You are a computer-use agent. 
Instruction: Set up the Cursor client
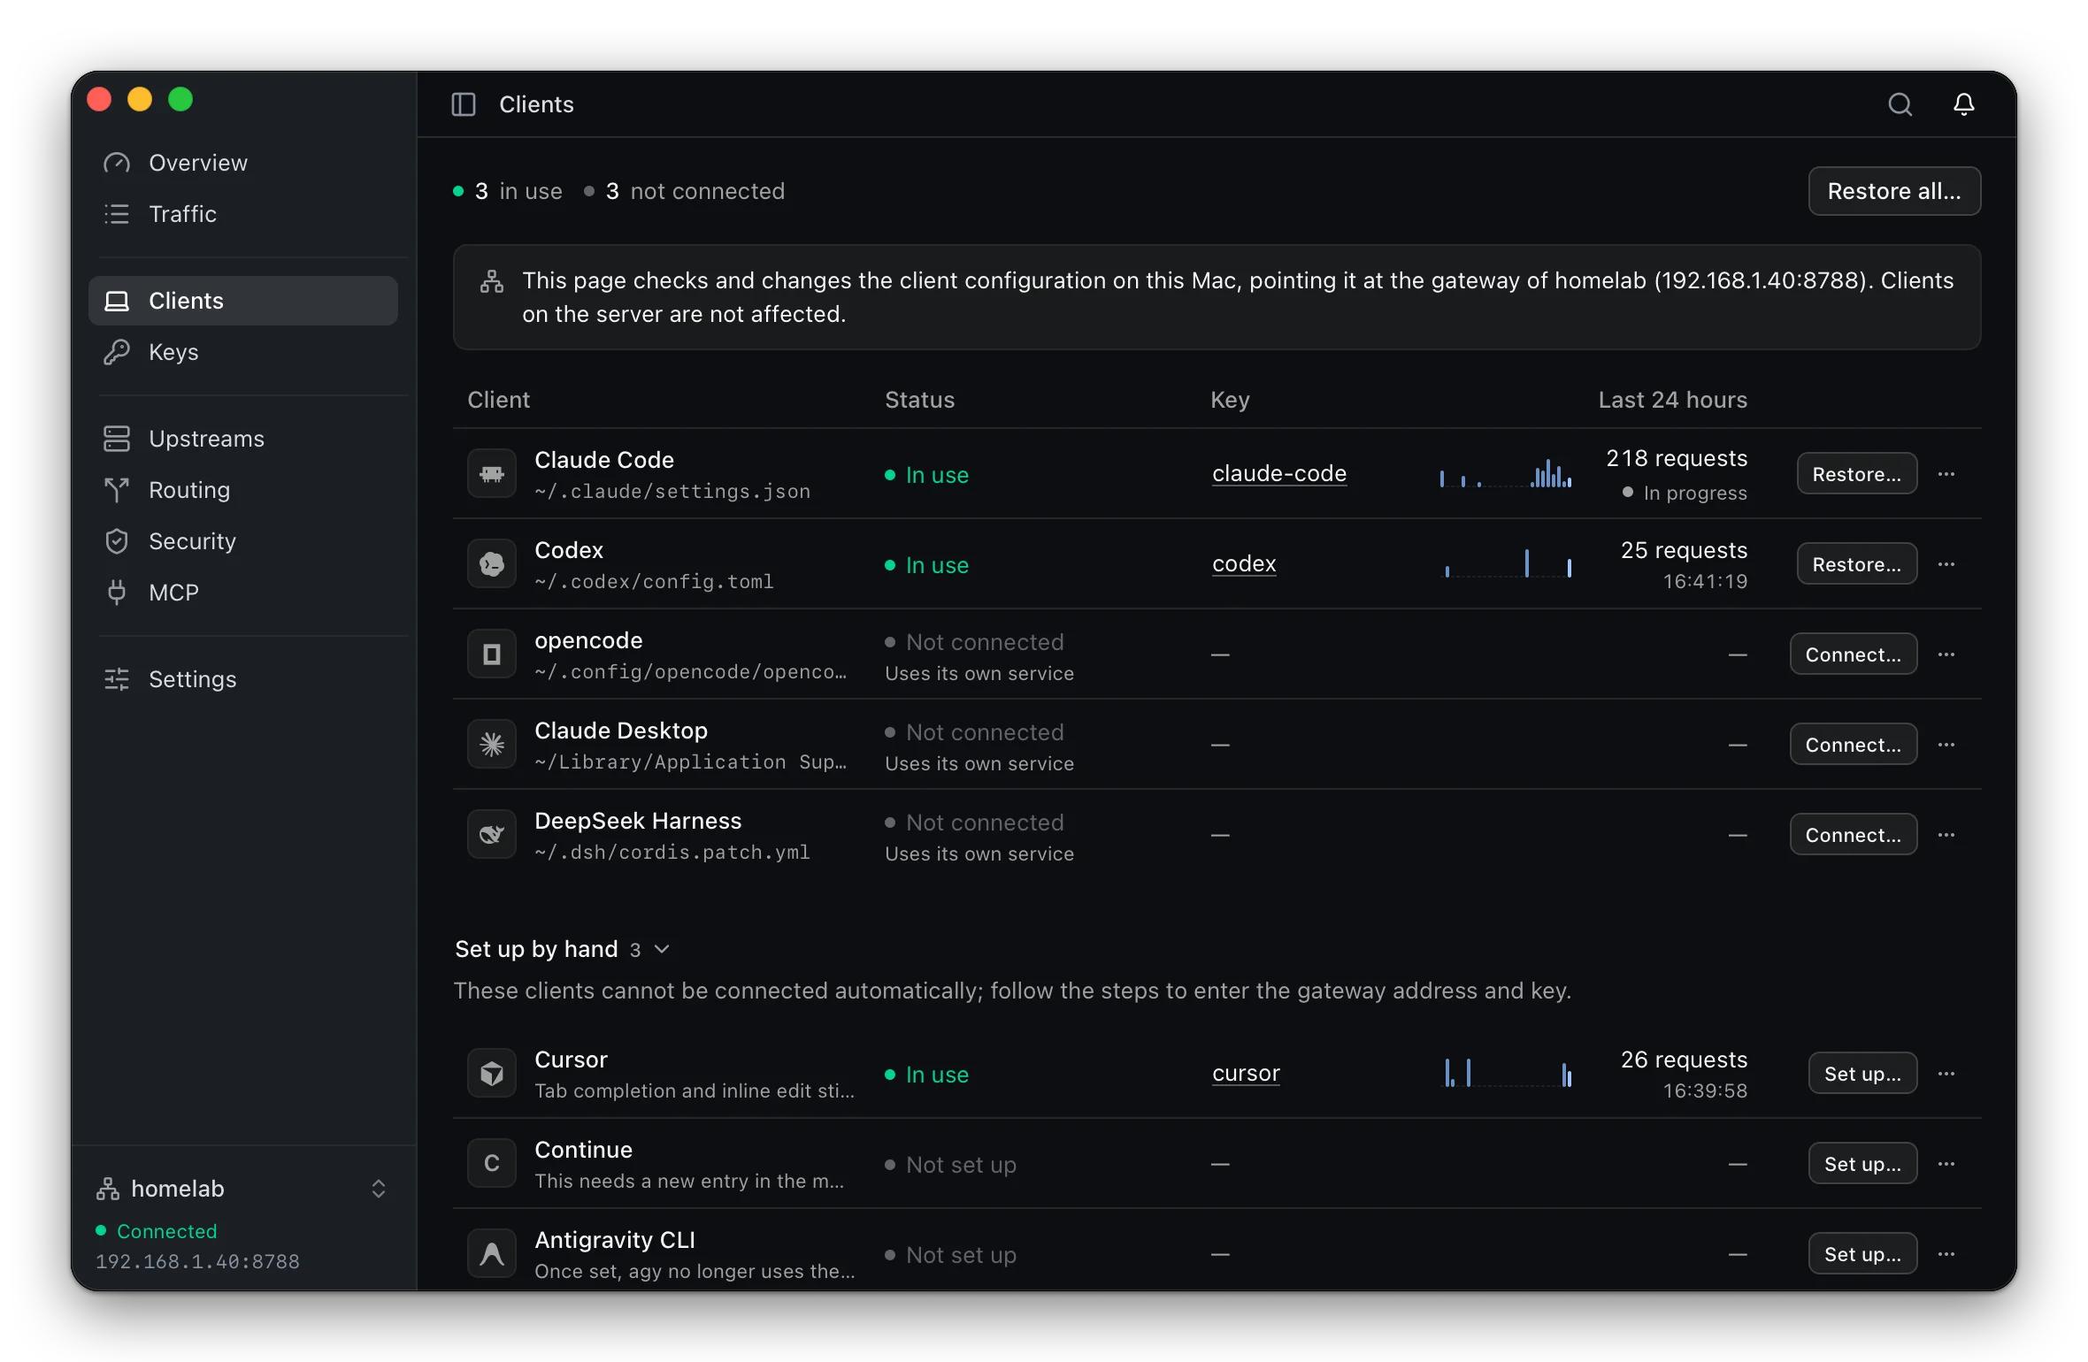(1862, 1074)
